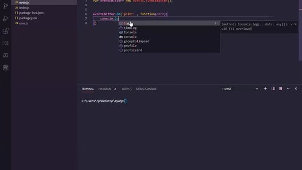302x170 pixels.
Task: Kill terminal with trash icon
Action: coord(281,89)
